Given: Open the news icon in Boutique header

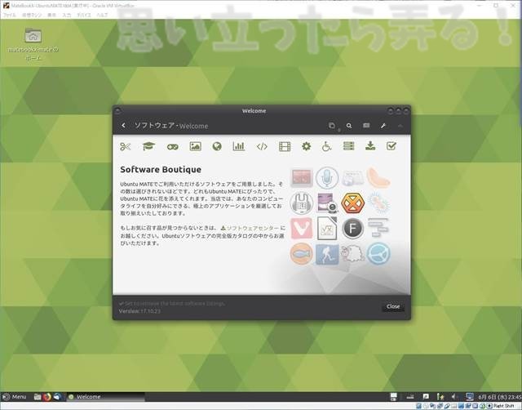Looking at the screenshot, I should 366,125.
